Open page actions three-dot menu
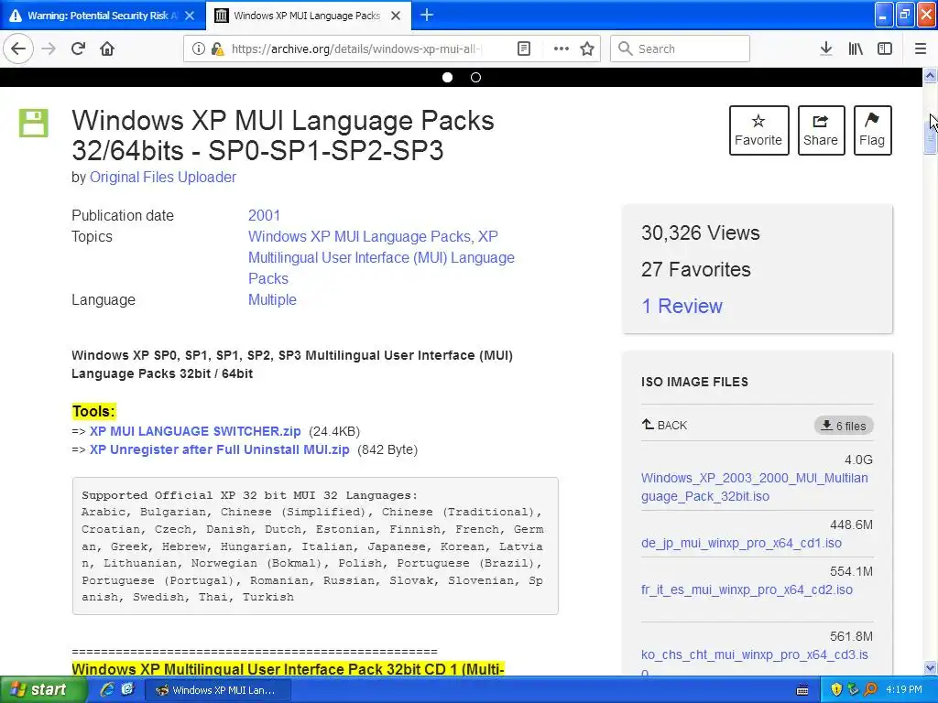This screenshot has height=703, width=938. [x=562, y=49]
